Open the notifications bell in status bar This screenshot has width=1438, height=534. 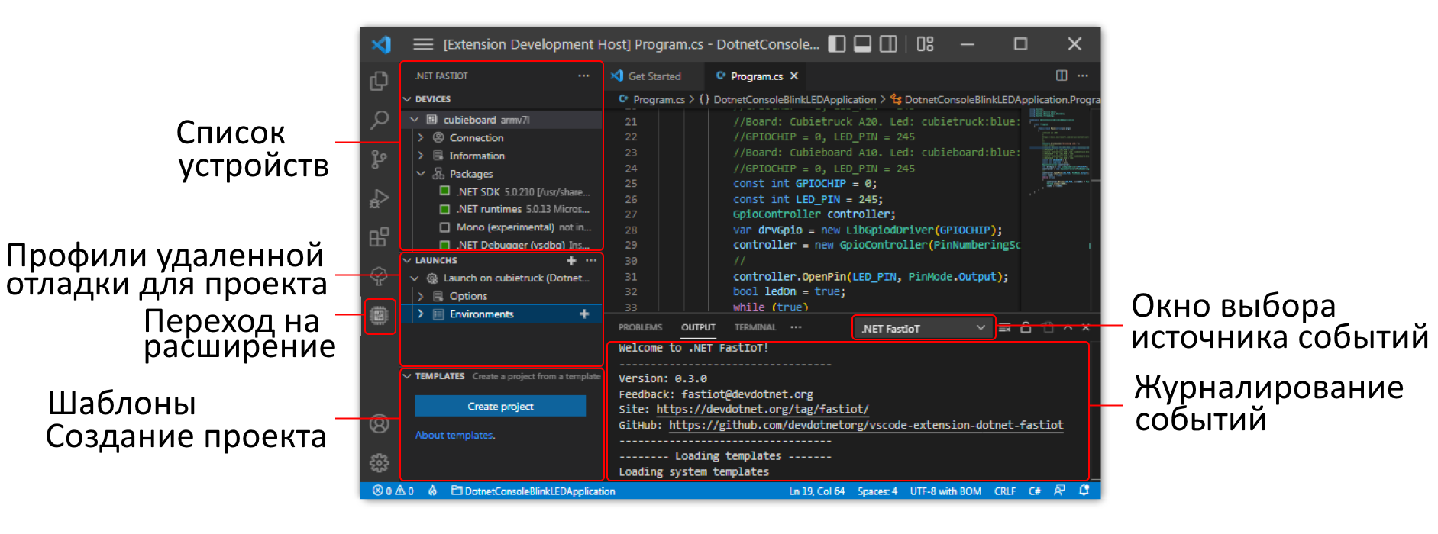[x=1084, y=491]
